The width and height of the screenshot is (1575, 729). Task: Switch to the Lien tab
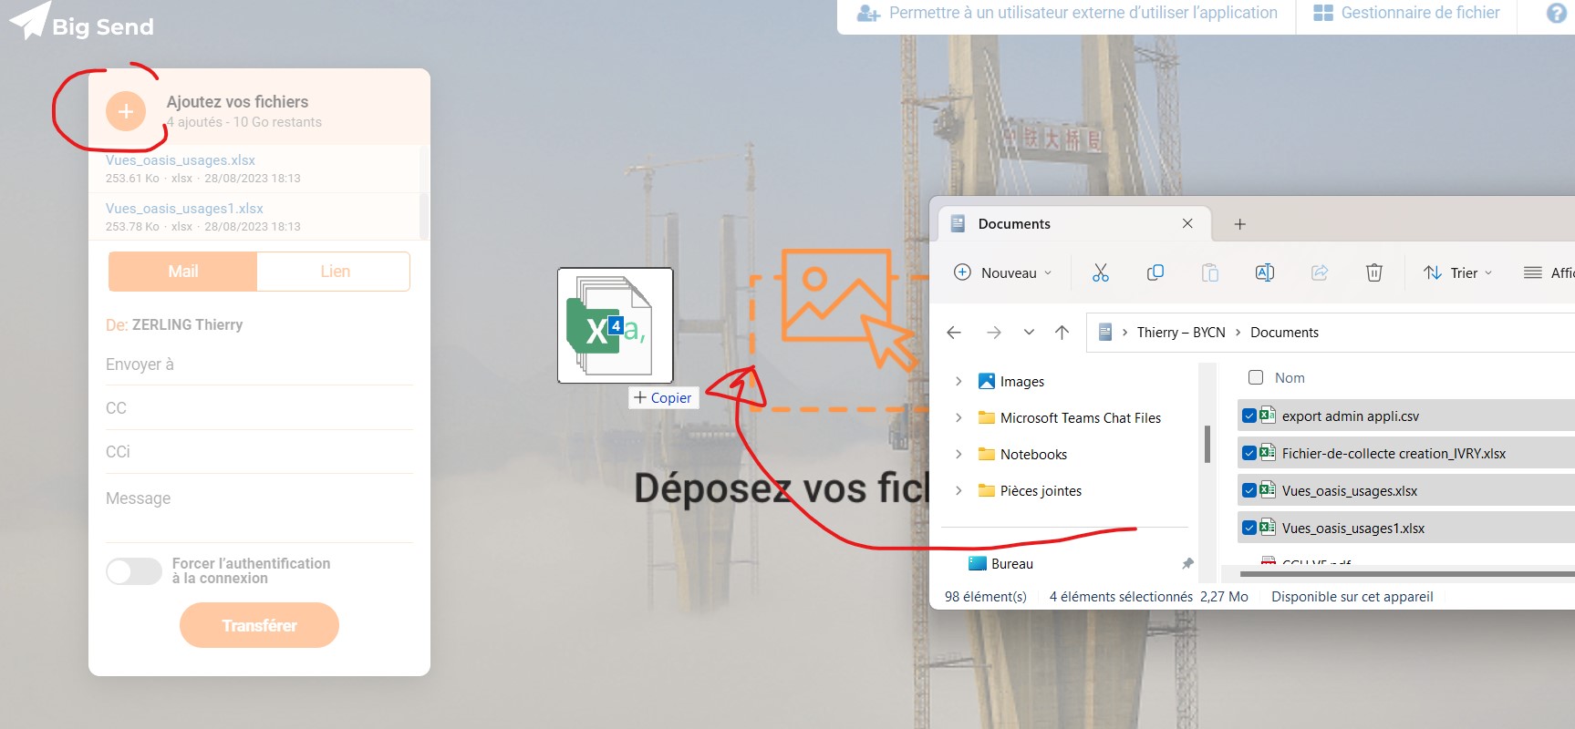[334, 272]
